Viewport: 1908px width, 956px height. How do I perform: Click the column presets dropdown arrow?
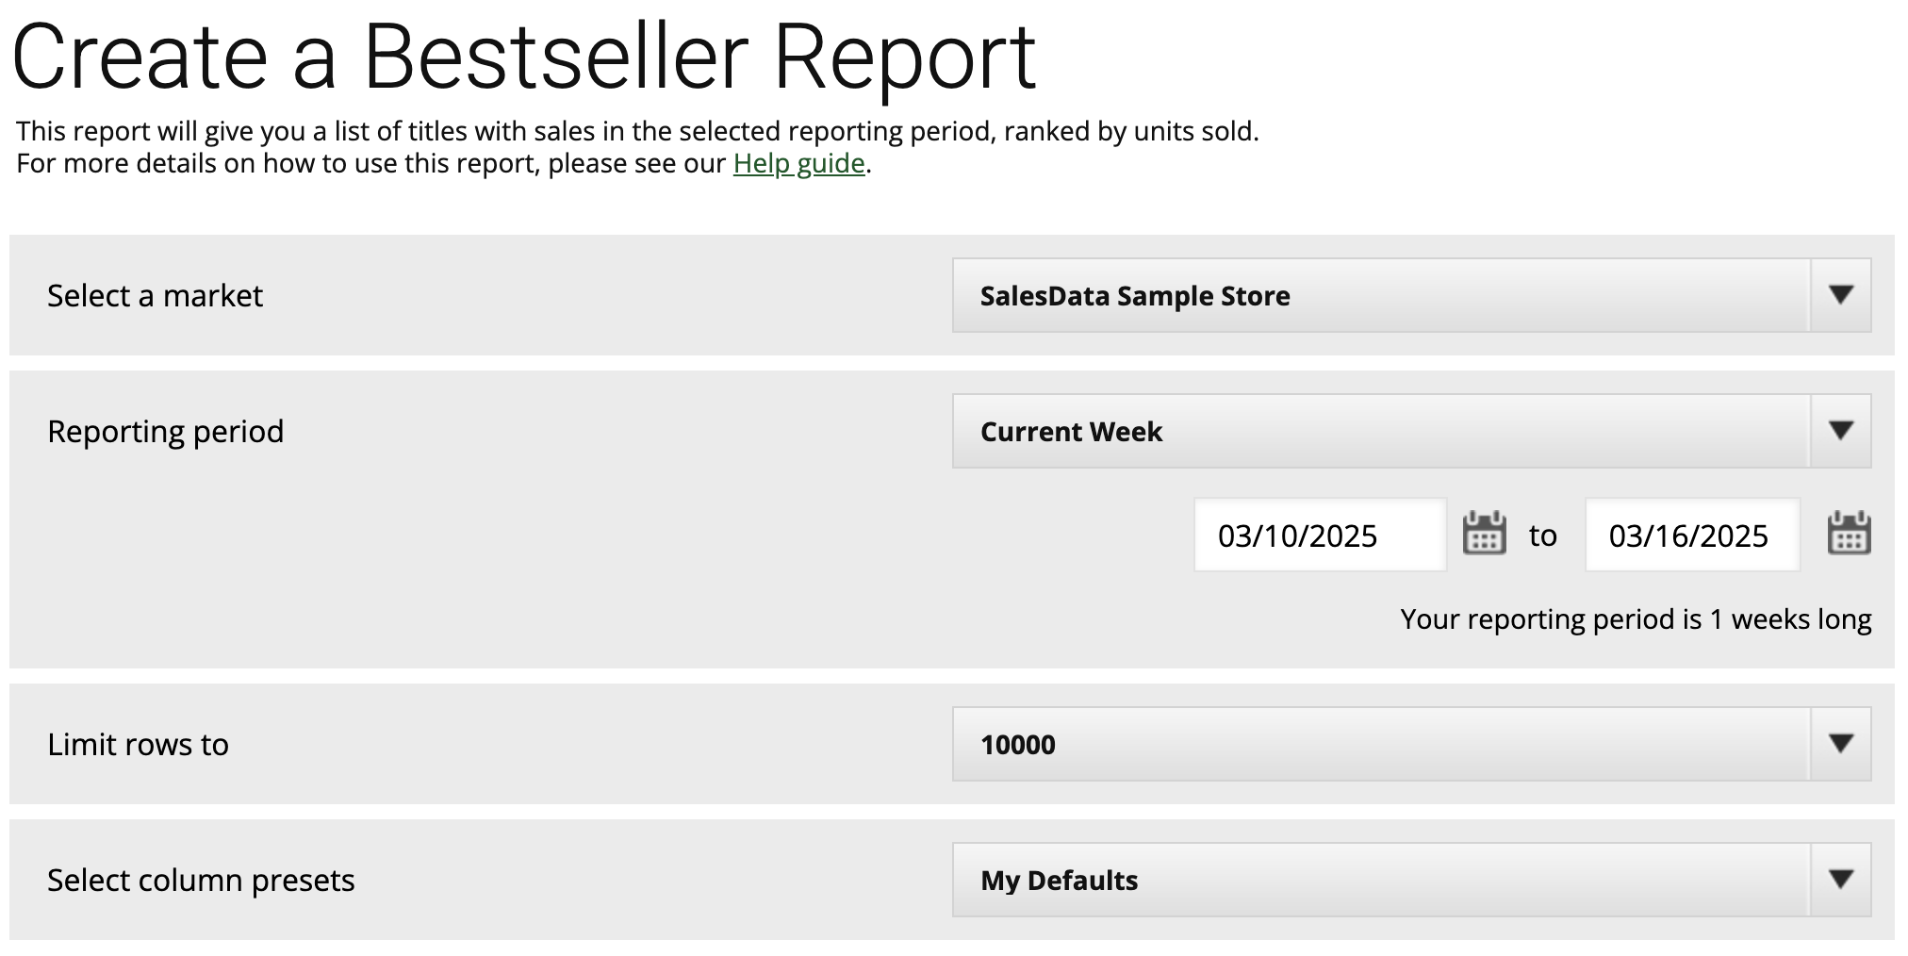point(1841,880)
